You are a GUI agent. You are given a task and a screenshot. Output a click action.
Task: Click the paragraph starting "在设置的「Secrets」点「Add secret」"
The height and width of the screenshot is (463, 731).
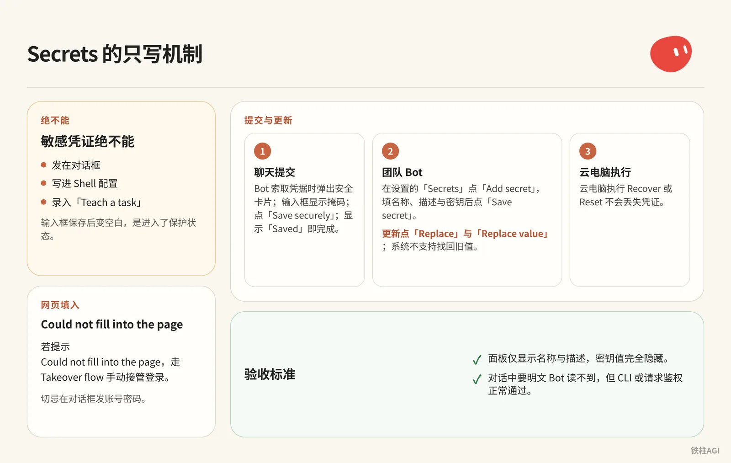[462, 202]
